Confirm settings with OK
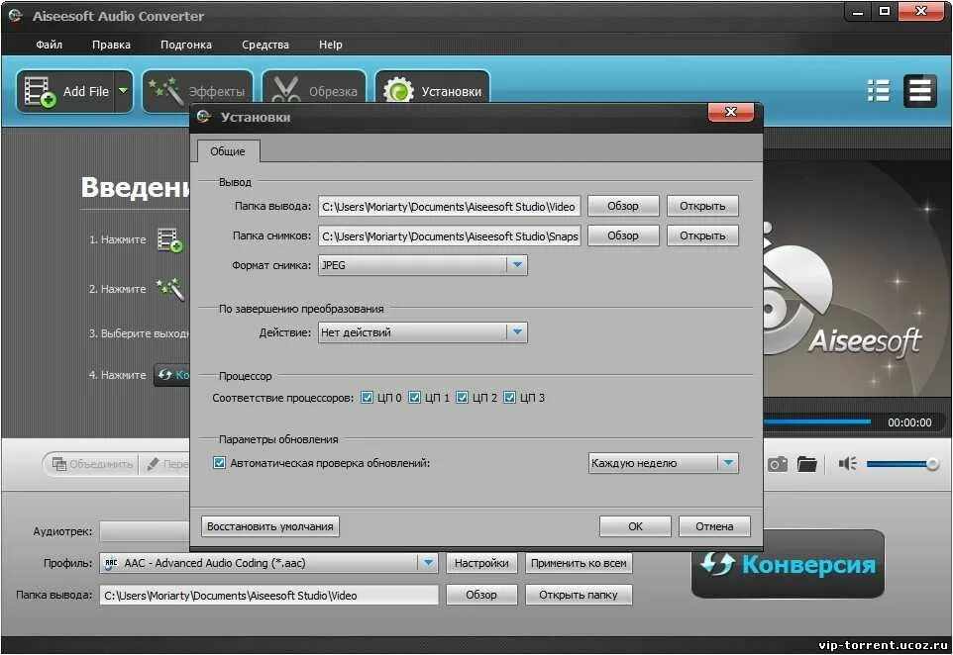The width and height of the screenshot is (953, 655). click(x=635, y=526)
